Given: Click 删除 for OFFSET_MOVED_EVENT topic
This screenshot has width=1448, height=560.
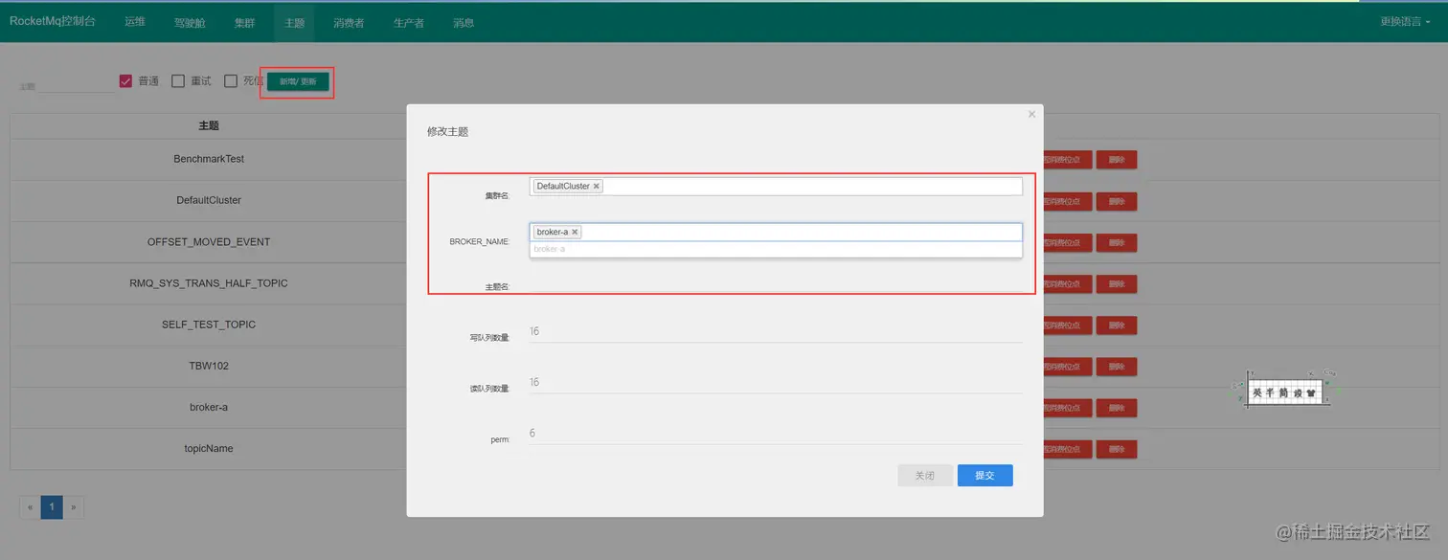Looking at the screenshot, I should [x=1117, y=243].
